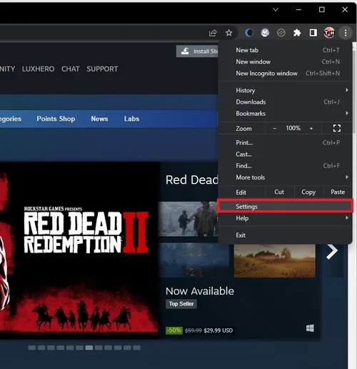Open the golden field game screenshot thumbnail

coord(275,261)
